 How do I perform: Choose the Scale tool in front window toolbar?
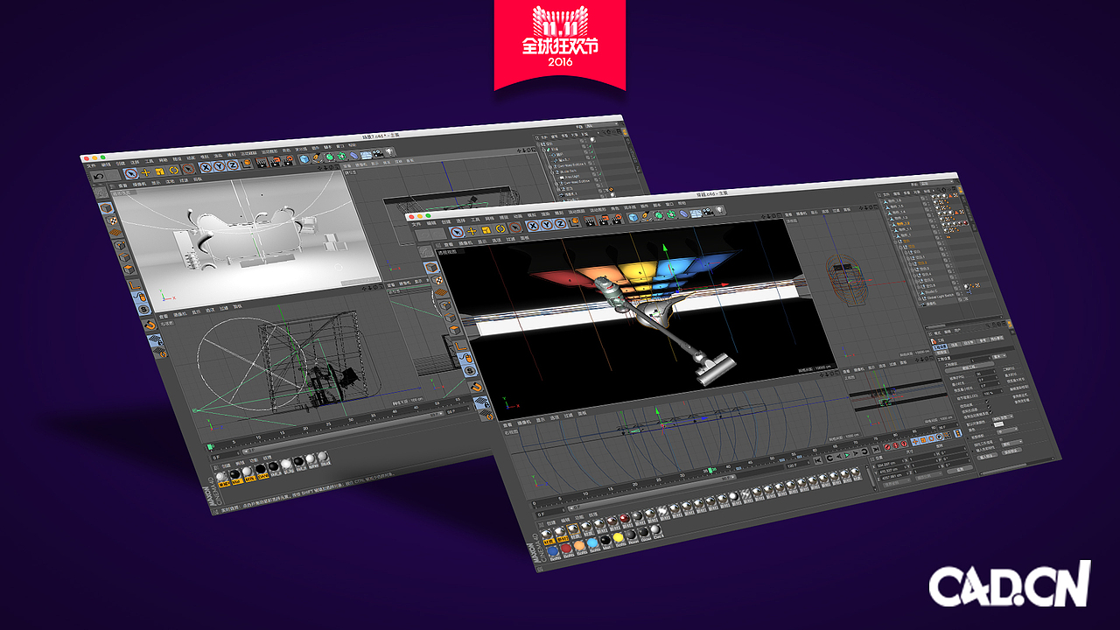[486, 229]
